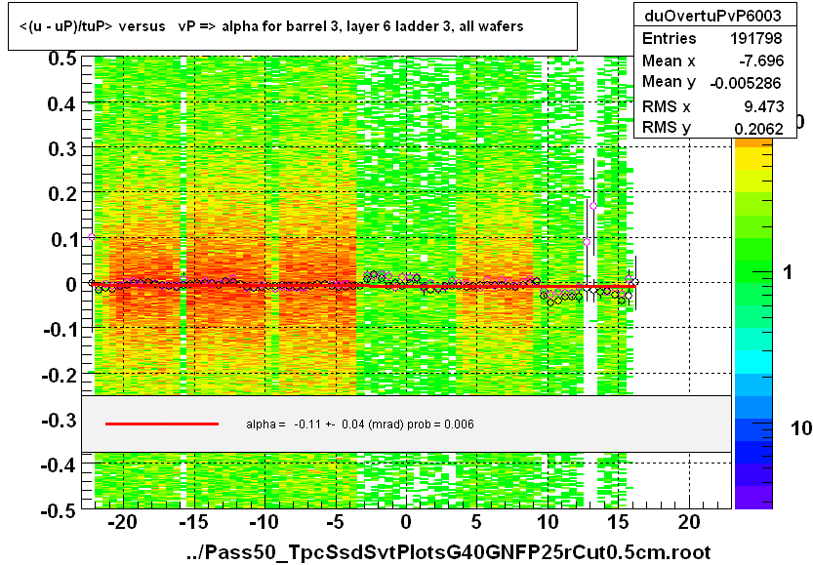The width and height of the screenshot is (813, 565).
Task: Click the Entries value 191798
Action: click(x=756, y=38)
